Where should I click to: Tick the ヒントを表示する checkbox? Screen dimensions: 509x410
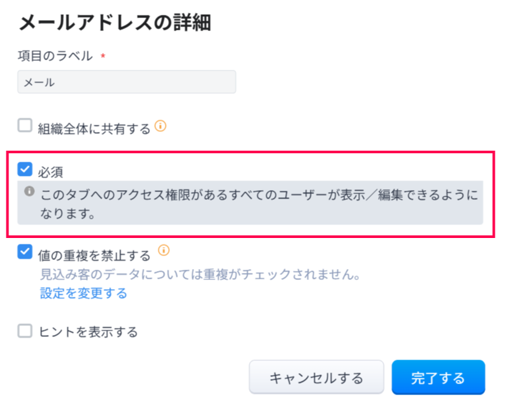pyautogui.click(x=25, y=331)
